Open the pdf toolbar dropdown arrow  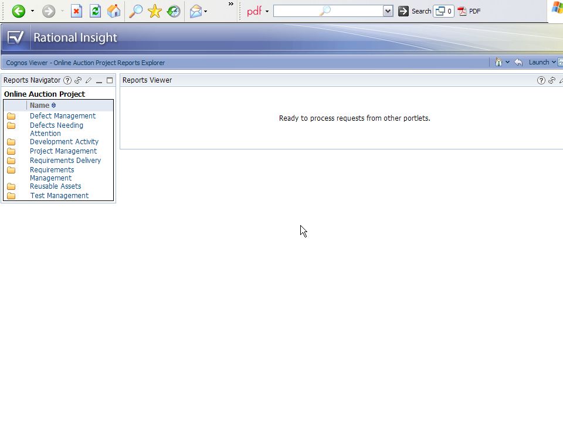click(x=267, y=12)
